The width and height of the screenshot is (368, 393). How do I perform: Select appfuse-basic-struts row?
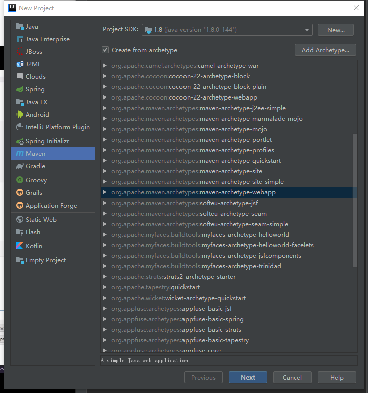point(229,330)
